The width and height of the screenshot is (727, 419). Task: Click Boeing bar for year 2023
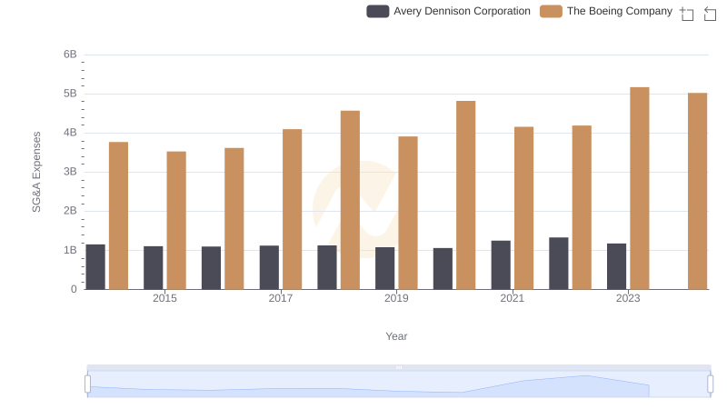640,188
